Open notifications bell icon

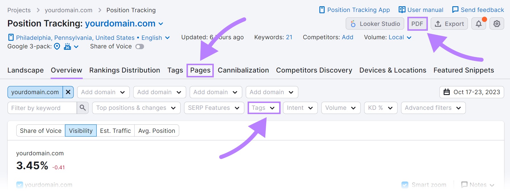479,24
